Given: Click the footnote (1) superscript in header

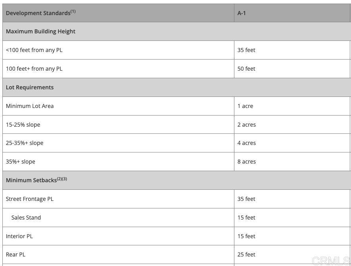Looking at the screenshot, I should (x=73, y=12).
